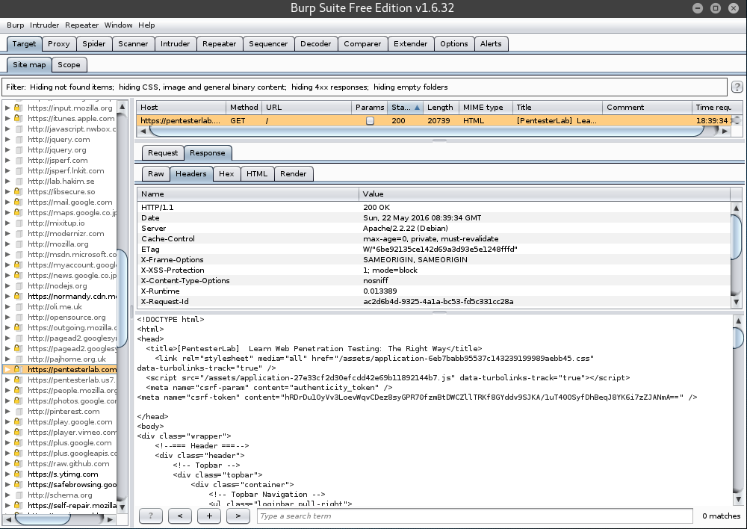The height and width of the screenshot is (529, 747).
Task: Click host icon beside http://jquery.com
Action: pyautogui.click(x=18, y=139)
